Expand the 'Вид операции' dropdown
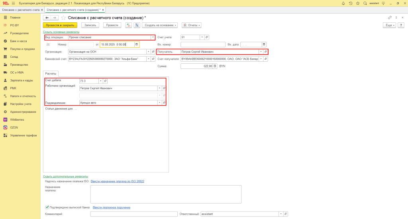408x219 pixels. (x=153, y=37)
